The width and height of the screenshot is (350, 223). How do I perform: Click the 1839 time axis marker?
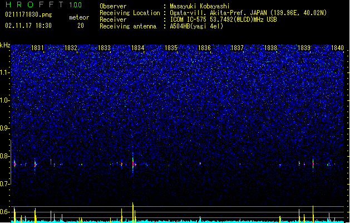304,47
